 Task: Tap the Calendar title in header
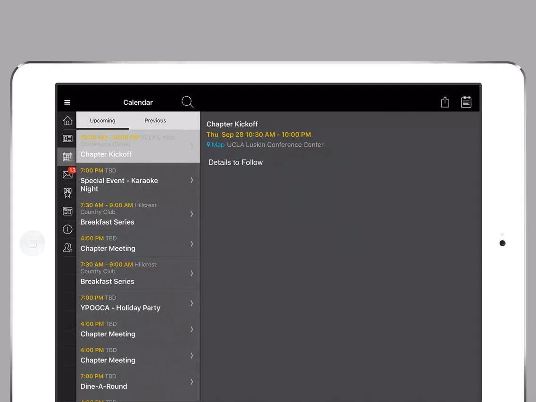click(138, 102)
